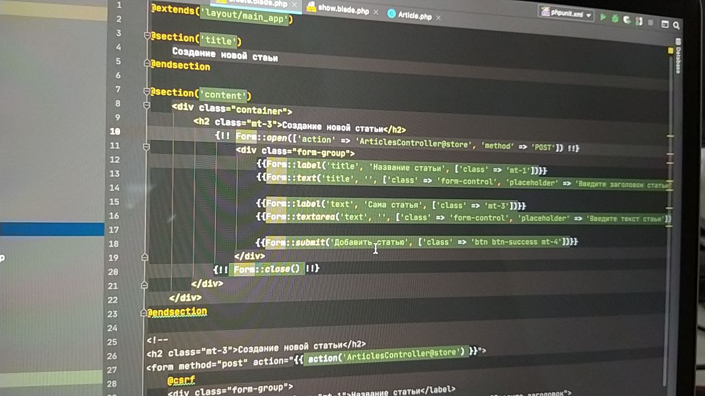
Task: Click the @csrf directive
Action: point(181,380)
